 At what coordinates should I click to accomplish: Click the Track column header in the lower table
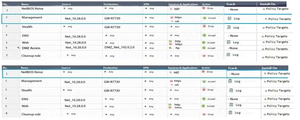233,68
